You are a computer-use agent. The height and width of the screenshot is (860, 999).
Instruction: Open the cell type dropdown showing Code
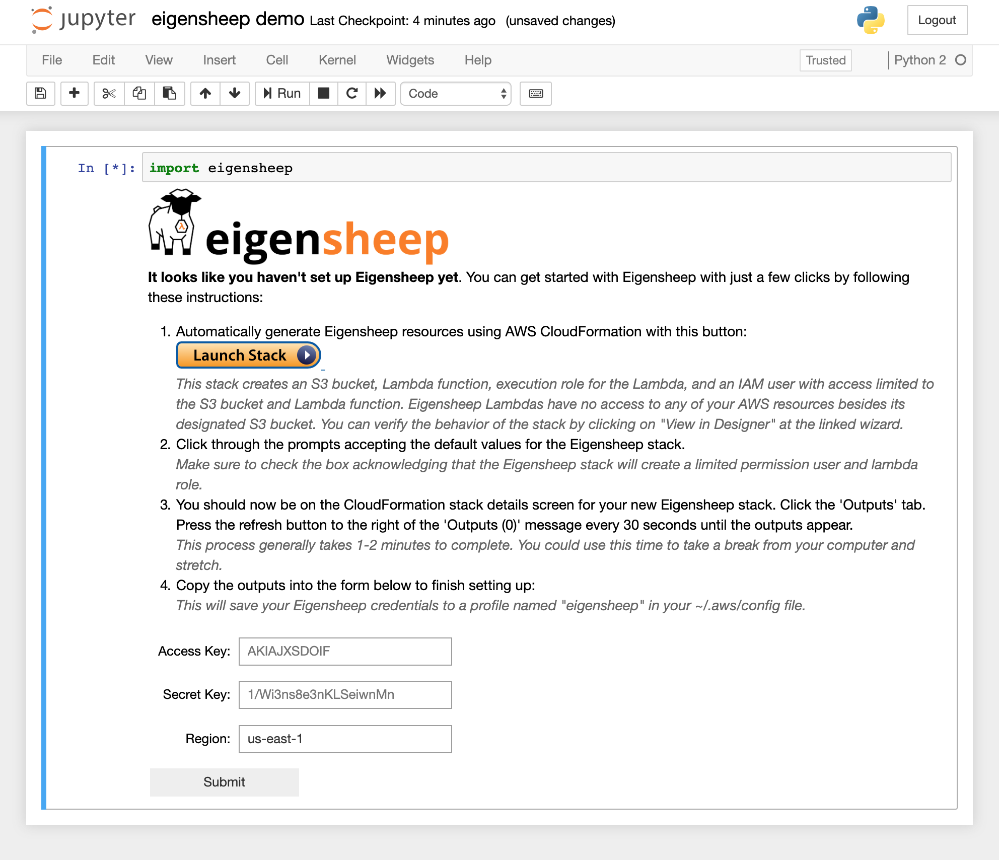[x=455, y=94]
